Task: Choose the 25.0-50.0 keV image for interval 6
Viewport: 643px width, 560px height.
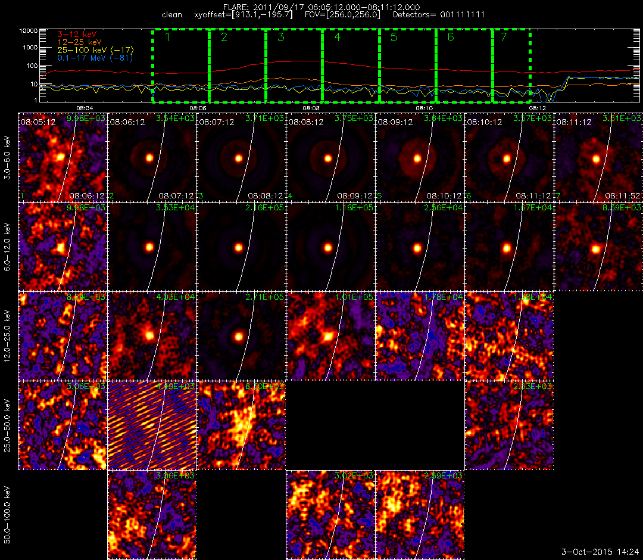Action: point(509,426)
